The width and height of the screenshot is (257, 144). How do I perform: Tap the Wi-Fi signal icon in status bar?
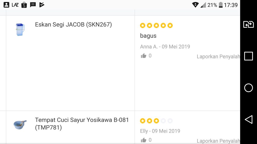(195, 5)
